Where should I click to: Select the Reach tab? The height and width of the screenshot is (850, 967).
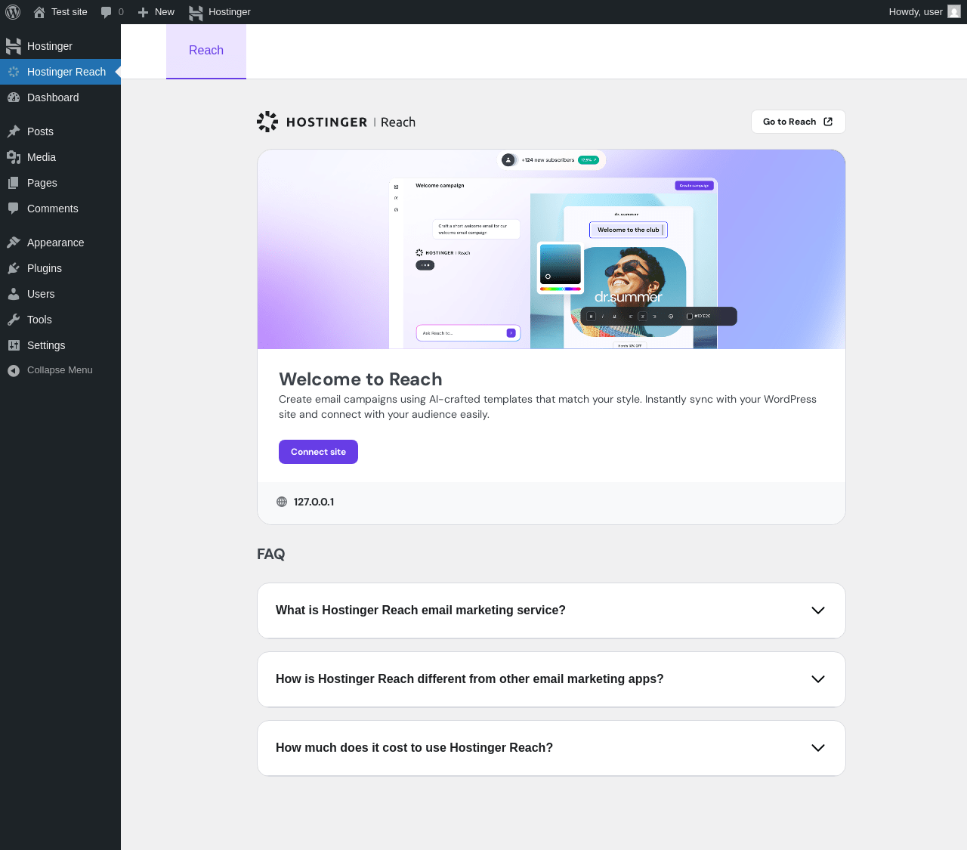206,51
